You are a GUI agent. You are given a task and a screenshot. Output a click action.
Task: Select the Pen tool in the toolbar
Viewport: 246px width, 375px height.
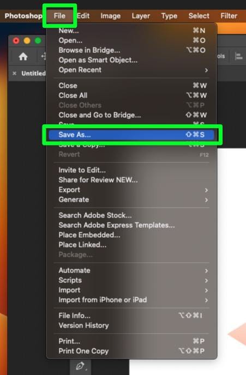(x=80, y=366)
